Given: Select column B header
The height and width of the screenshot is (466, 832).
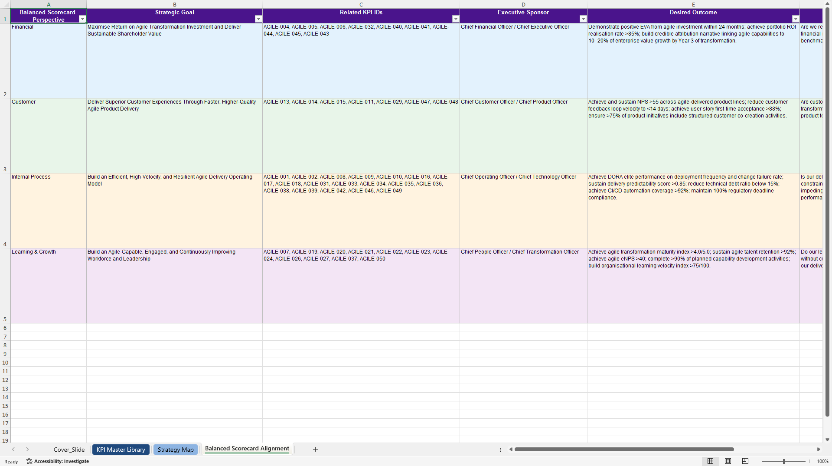Looking at the screenshot, I should [175, 4].
